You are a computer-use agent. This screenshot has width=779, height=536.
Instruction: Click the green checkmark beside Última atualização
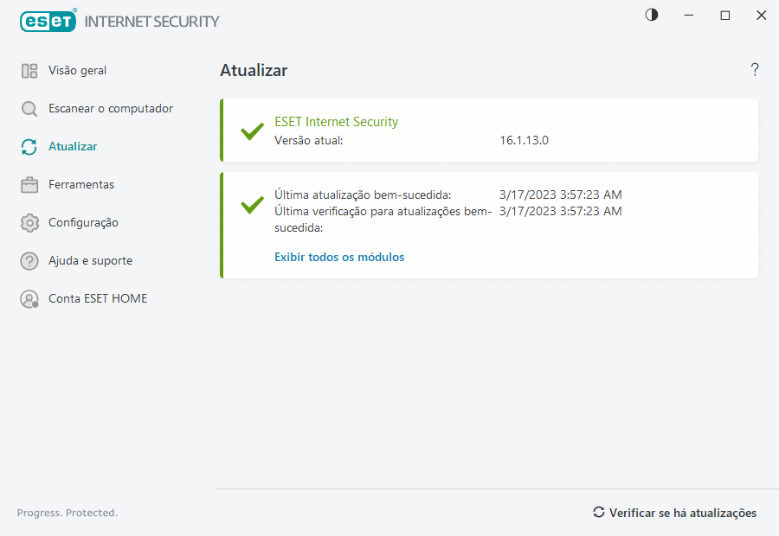tap(252, 205)
